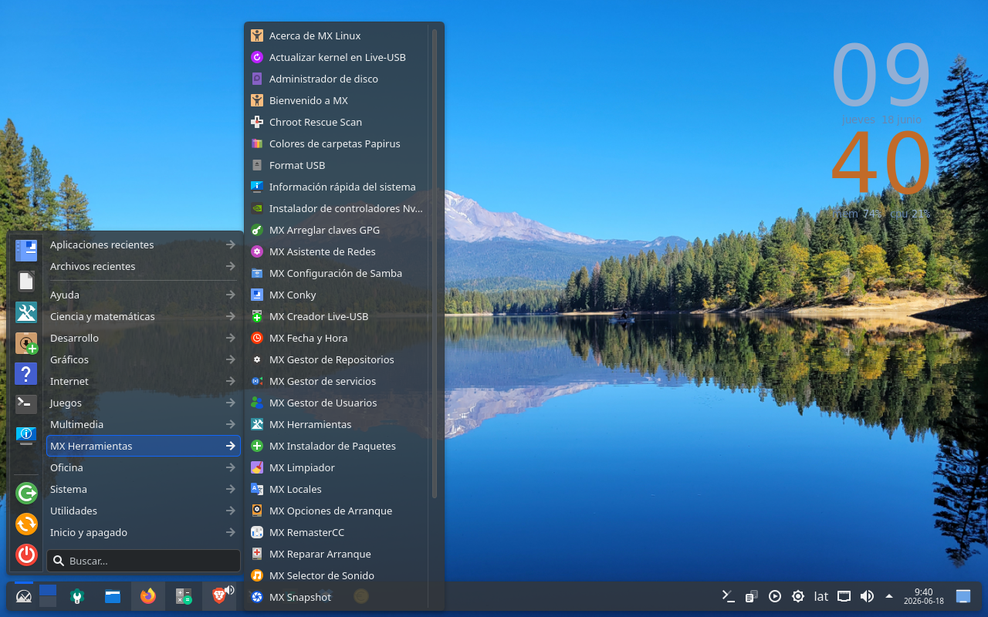Click the orange restart arrows icon

[x=26, y=524]
